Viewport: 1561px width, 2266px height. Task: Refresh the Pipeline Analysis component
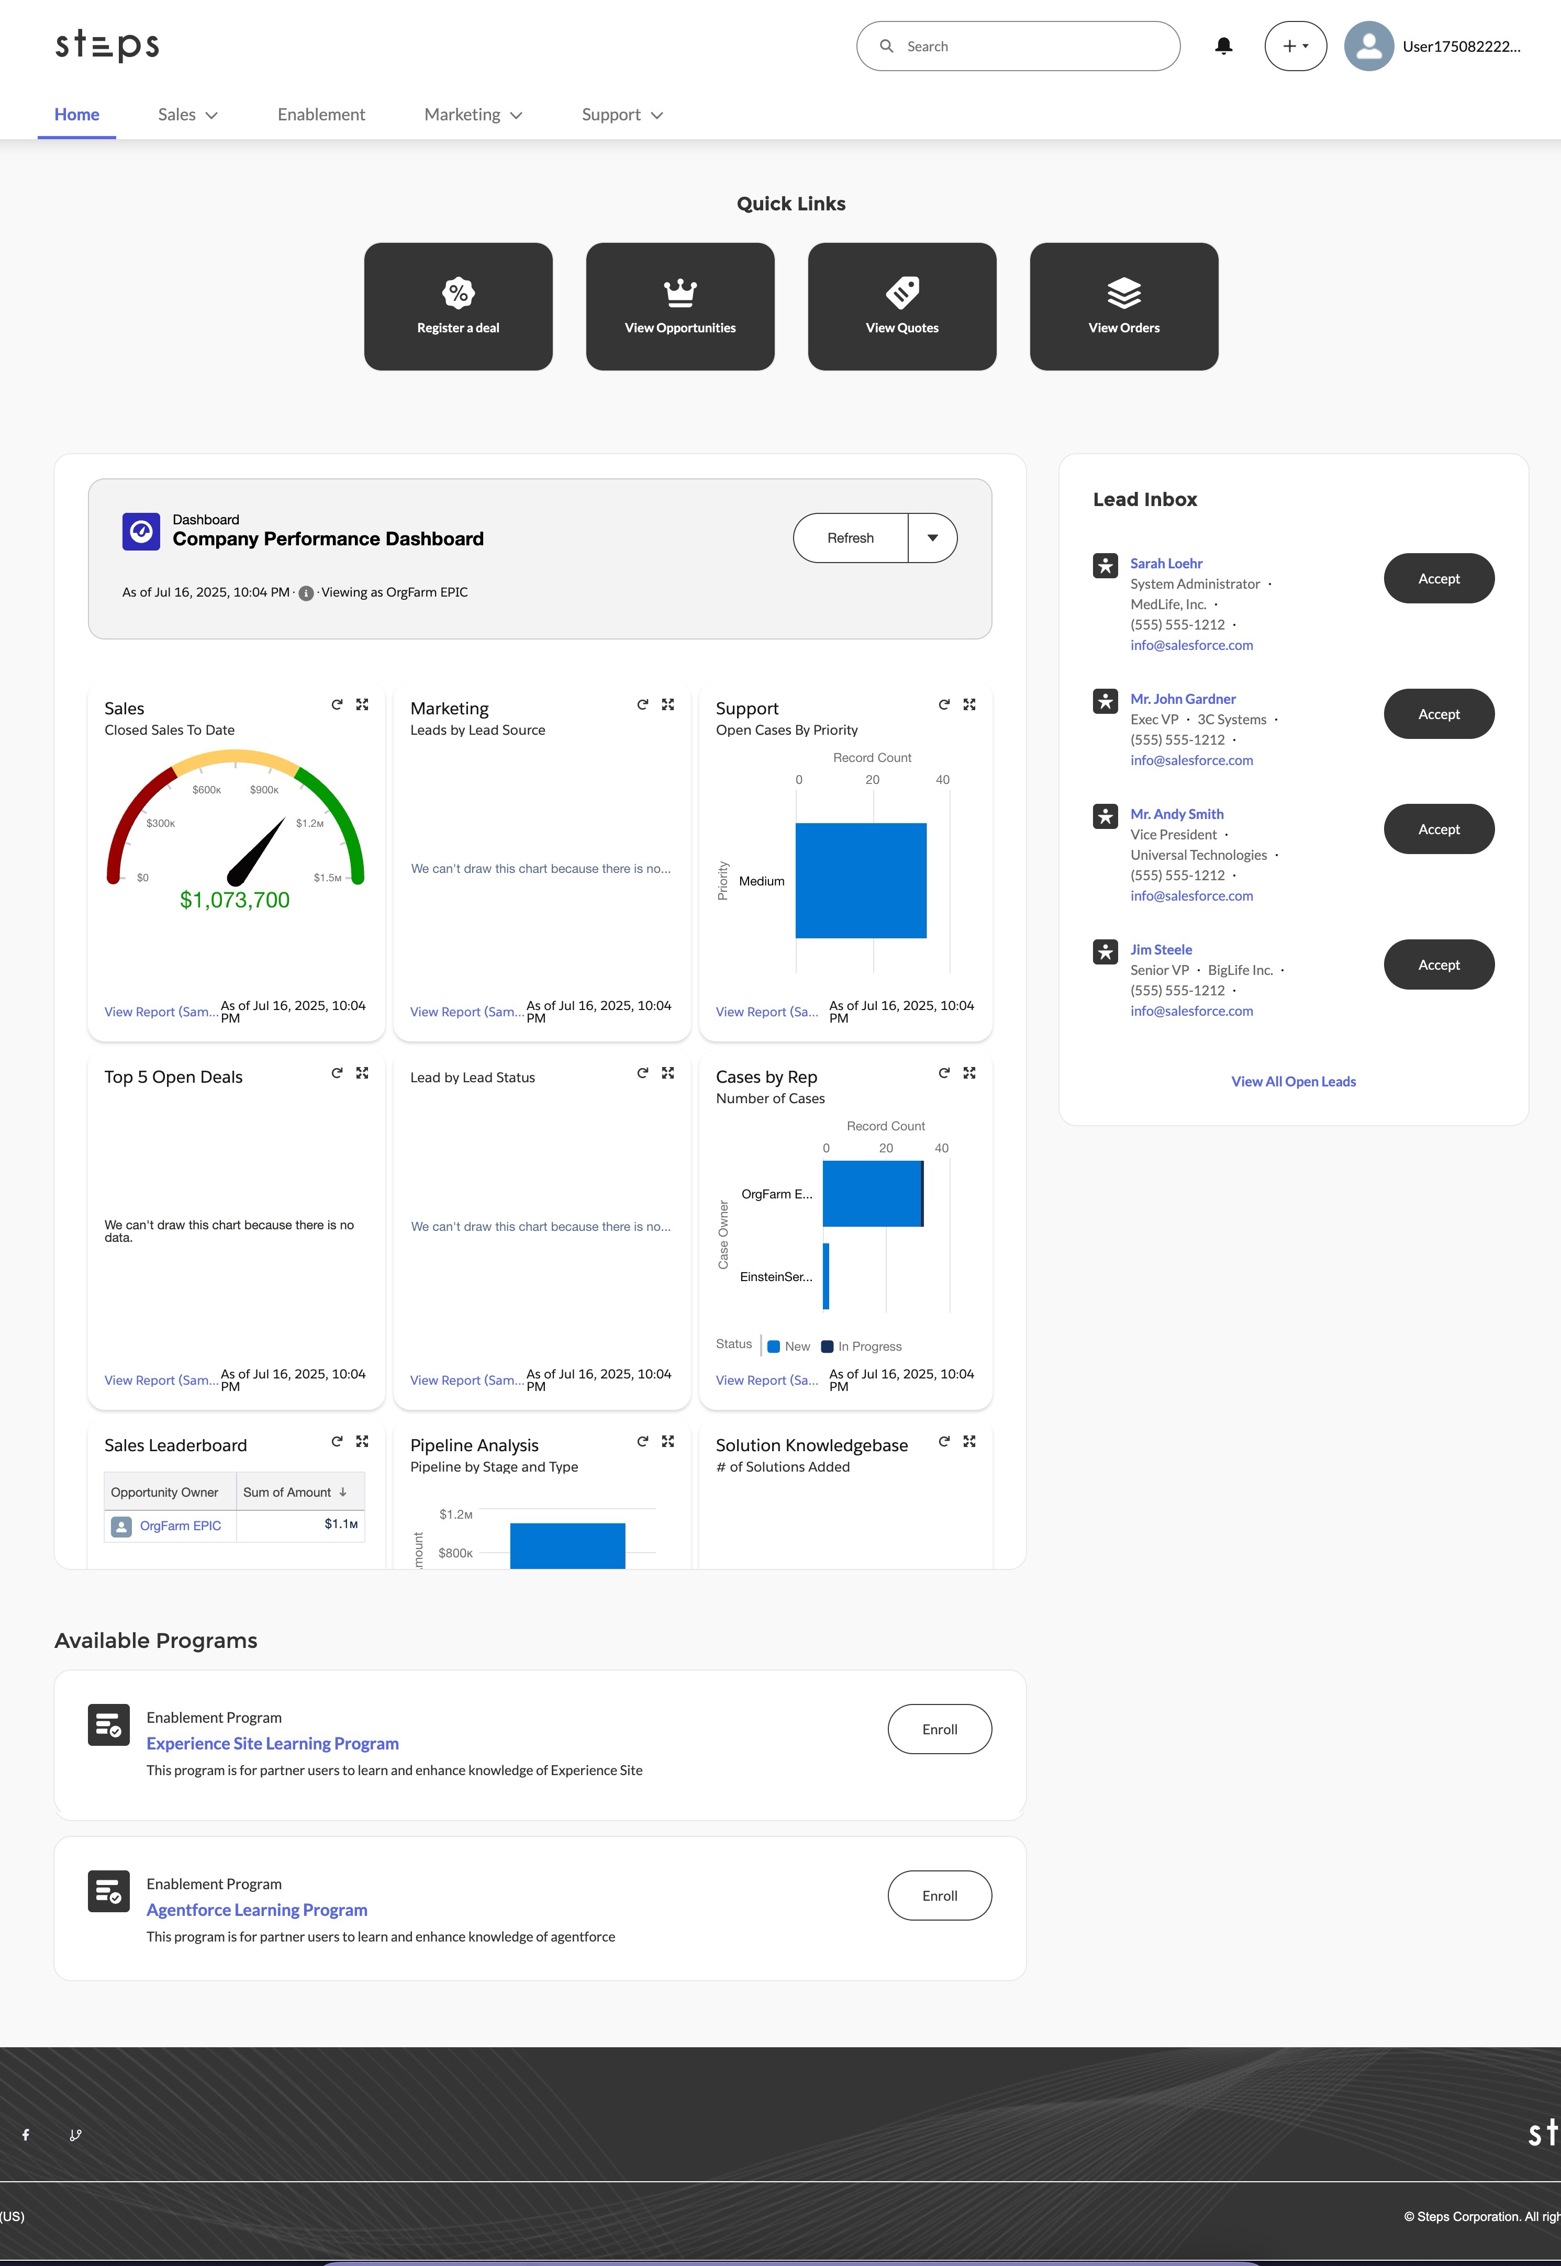643,1441
